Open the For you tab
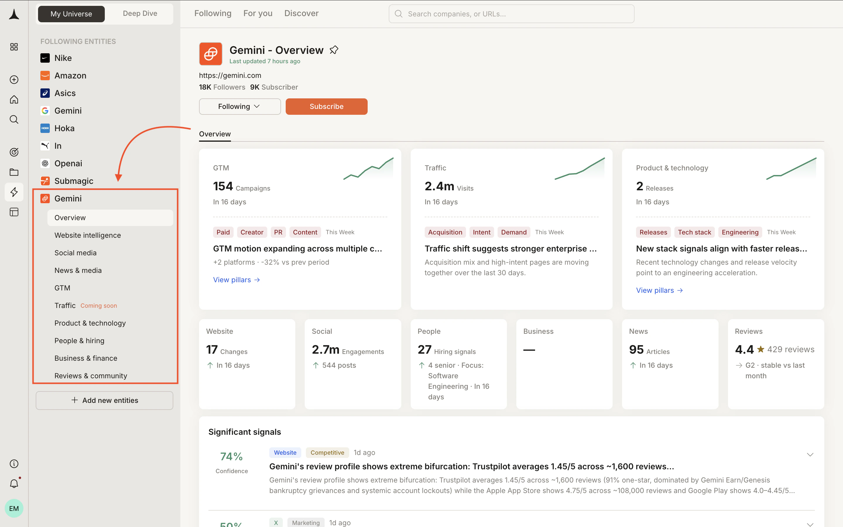Viewport: 843px width, 527px height. (x=258, y=13)
